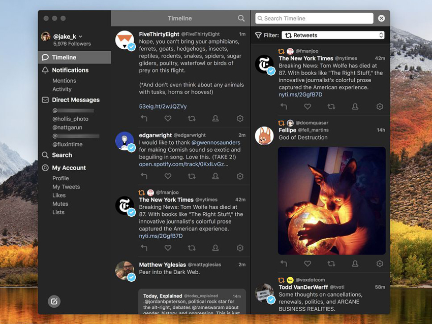
Task: Open the quoted Today, Explained tweet
Action: (192, 302)
